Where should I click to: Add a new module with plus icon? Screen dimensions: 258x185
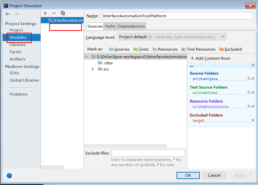pyautogui.click(x=45, y=13)
